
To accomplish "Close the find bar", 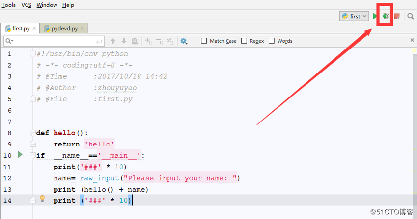I will tap(412, 40).
